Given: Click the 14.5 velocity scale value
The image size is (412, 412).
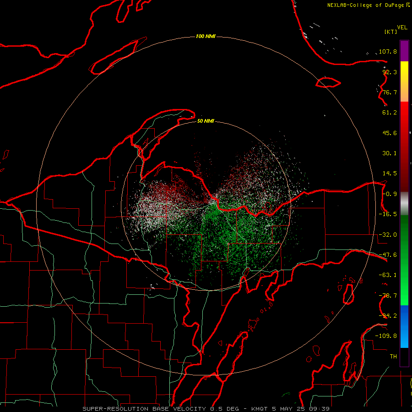Looking at the screenshot, I should click(390, 173).
